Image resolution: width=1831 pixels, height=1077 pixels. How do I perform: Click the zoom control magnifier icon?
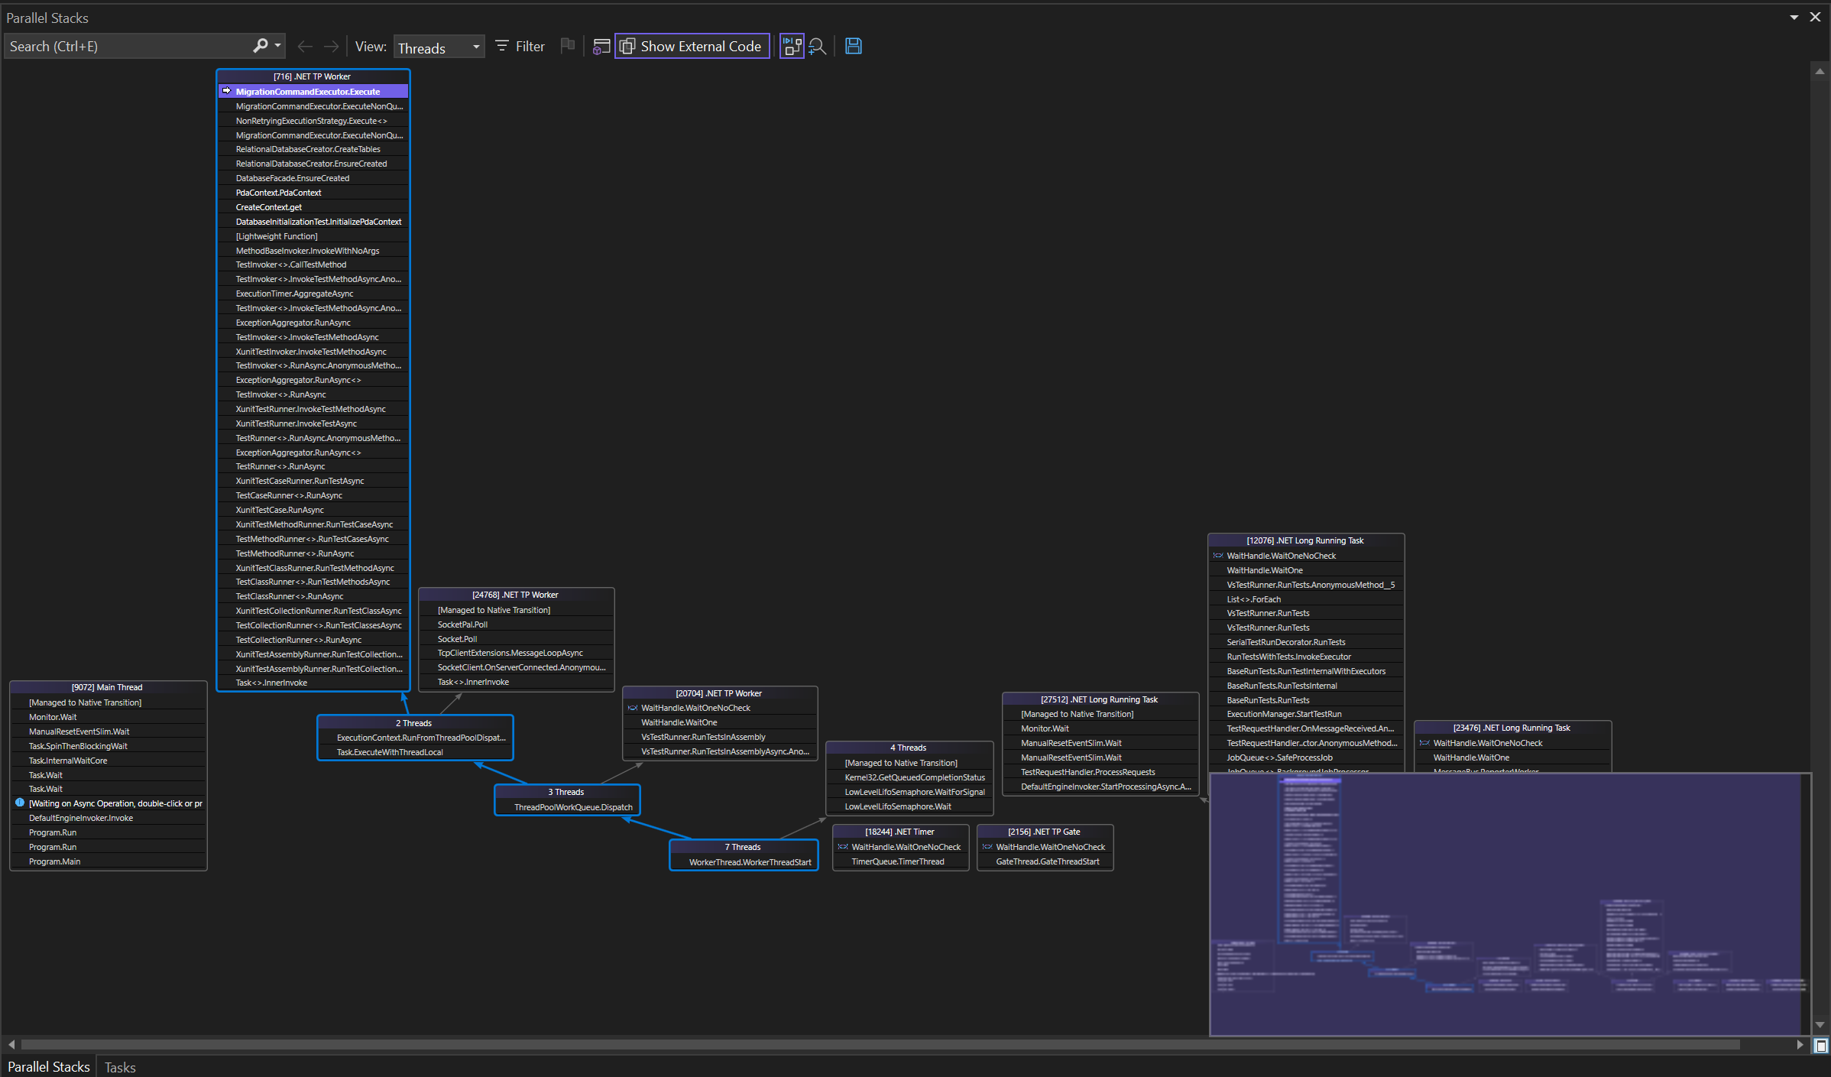coord(817,47)
